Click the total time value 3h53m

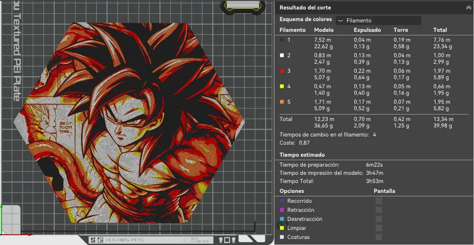pos(374,181)
